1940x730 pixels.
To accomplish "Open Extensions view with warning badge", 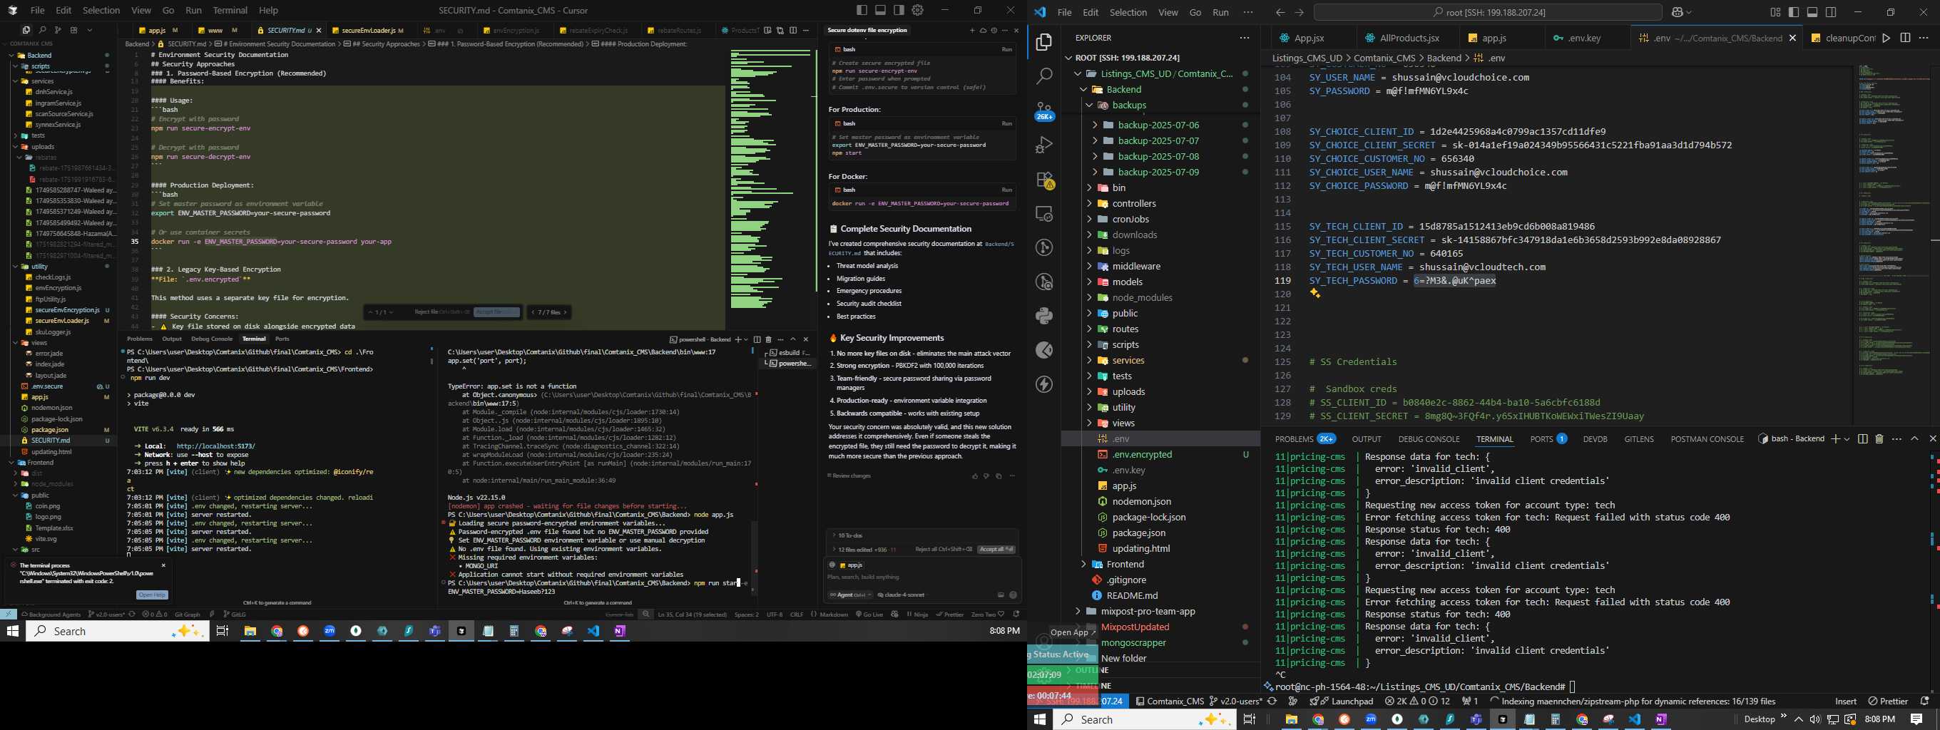I will 1043,180.
